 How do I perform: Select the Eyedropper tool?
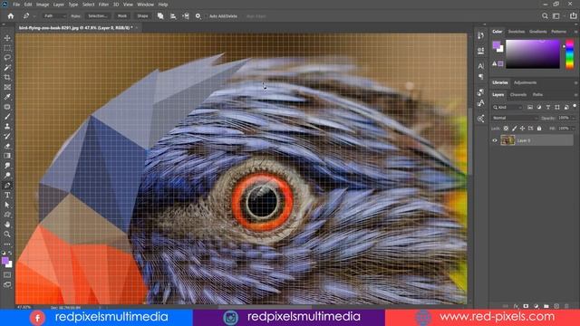[x=7, y=97]
